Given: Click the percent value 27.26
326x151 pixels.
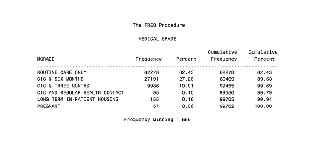Looking at the screenshot, I should 186,79.
